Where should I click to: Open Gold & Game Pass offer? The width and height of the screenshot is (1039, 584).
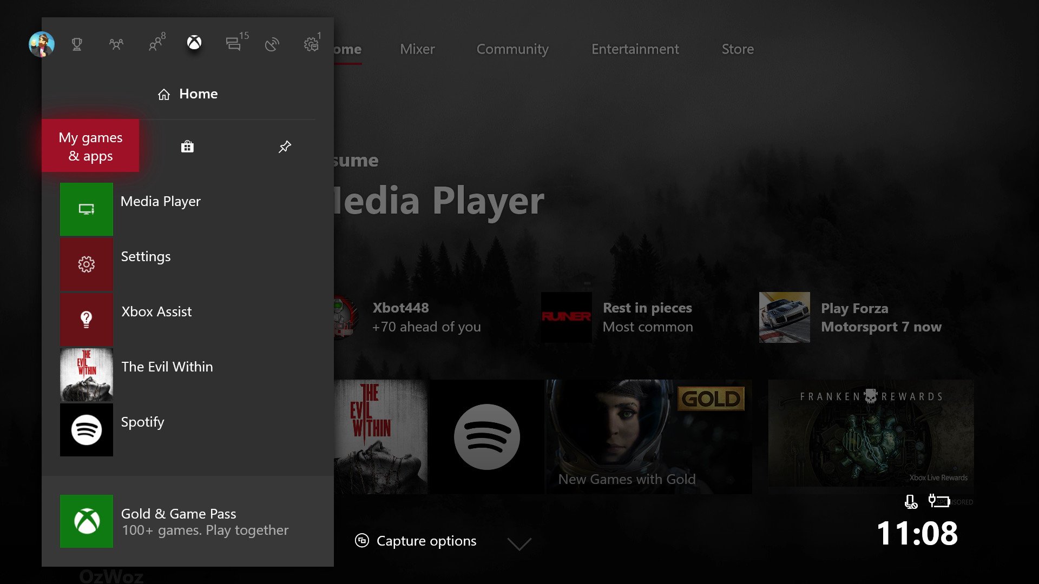(x=188, y=521)
